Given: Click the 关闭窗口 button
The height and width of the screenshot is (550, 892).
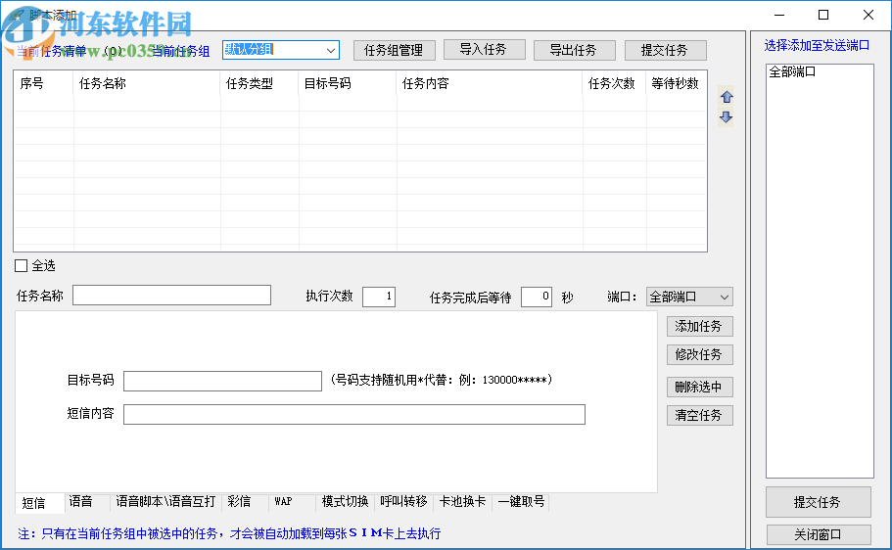Looking at the screenshot, I should tap(818, 534).
